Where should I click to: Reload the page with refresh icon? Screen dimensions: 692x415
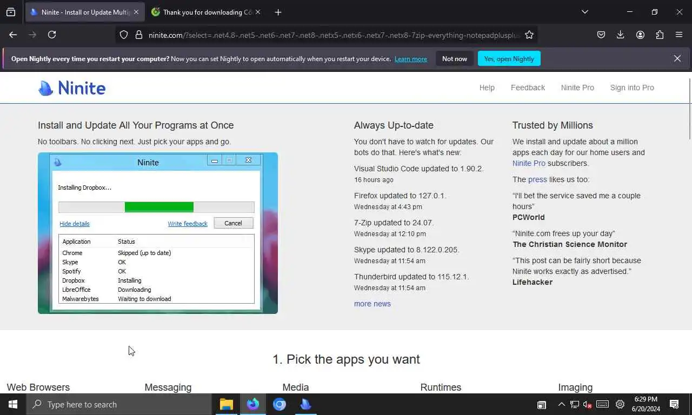tap(52, 35)
